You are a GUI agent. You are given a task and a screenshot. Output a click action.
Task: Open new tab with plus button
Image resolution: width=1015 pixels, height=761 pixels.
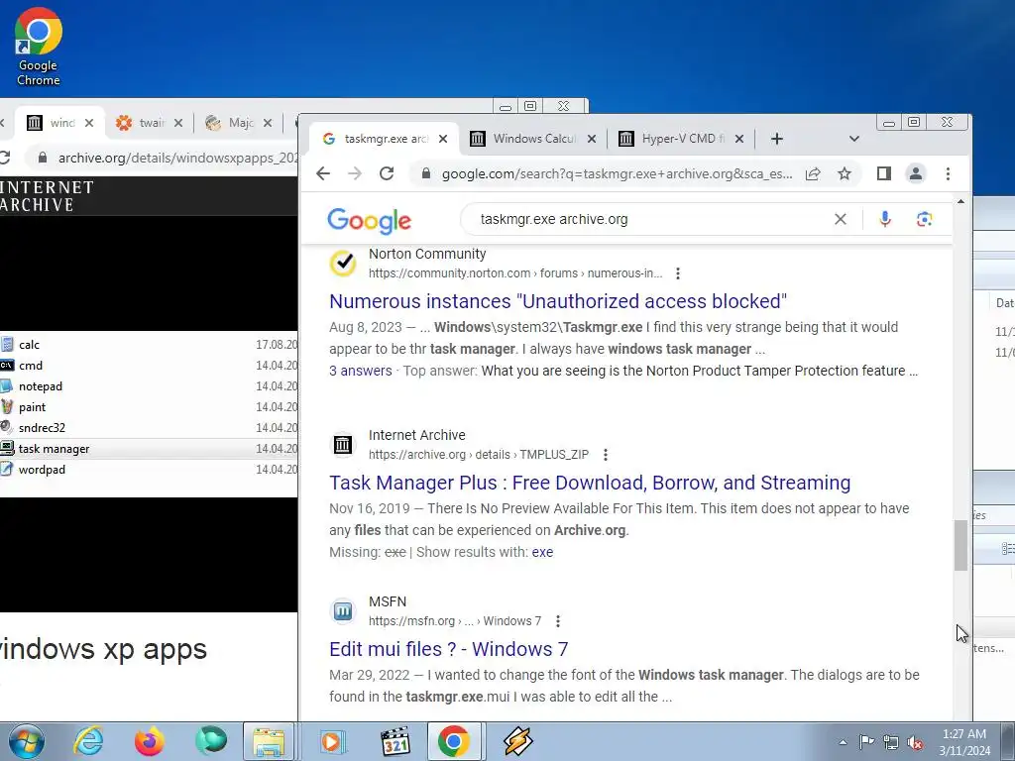point(777,139)
